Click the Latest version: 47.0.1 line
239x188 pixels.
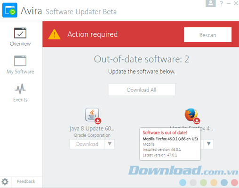(160, 155)
